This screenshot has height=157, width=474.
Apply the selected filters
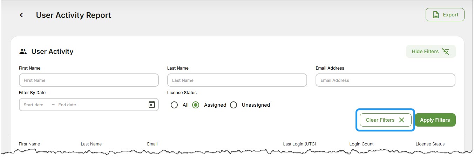(x=435, y=120)
